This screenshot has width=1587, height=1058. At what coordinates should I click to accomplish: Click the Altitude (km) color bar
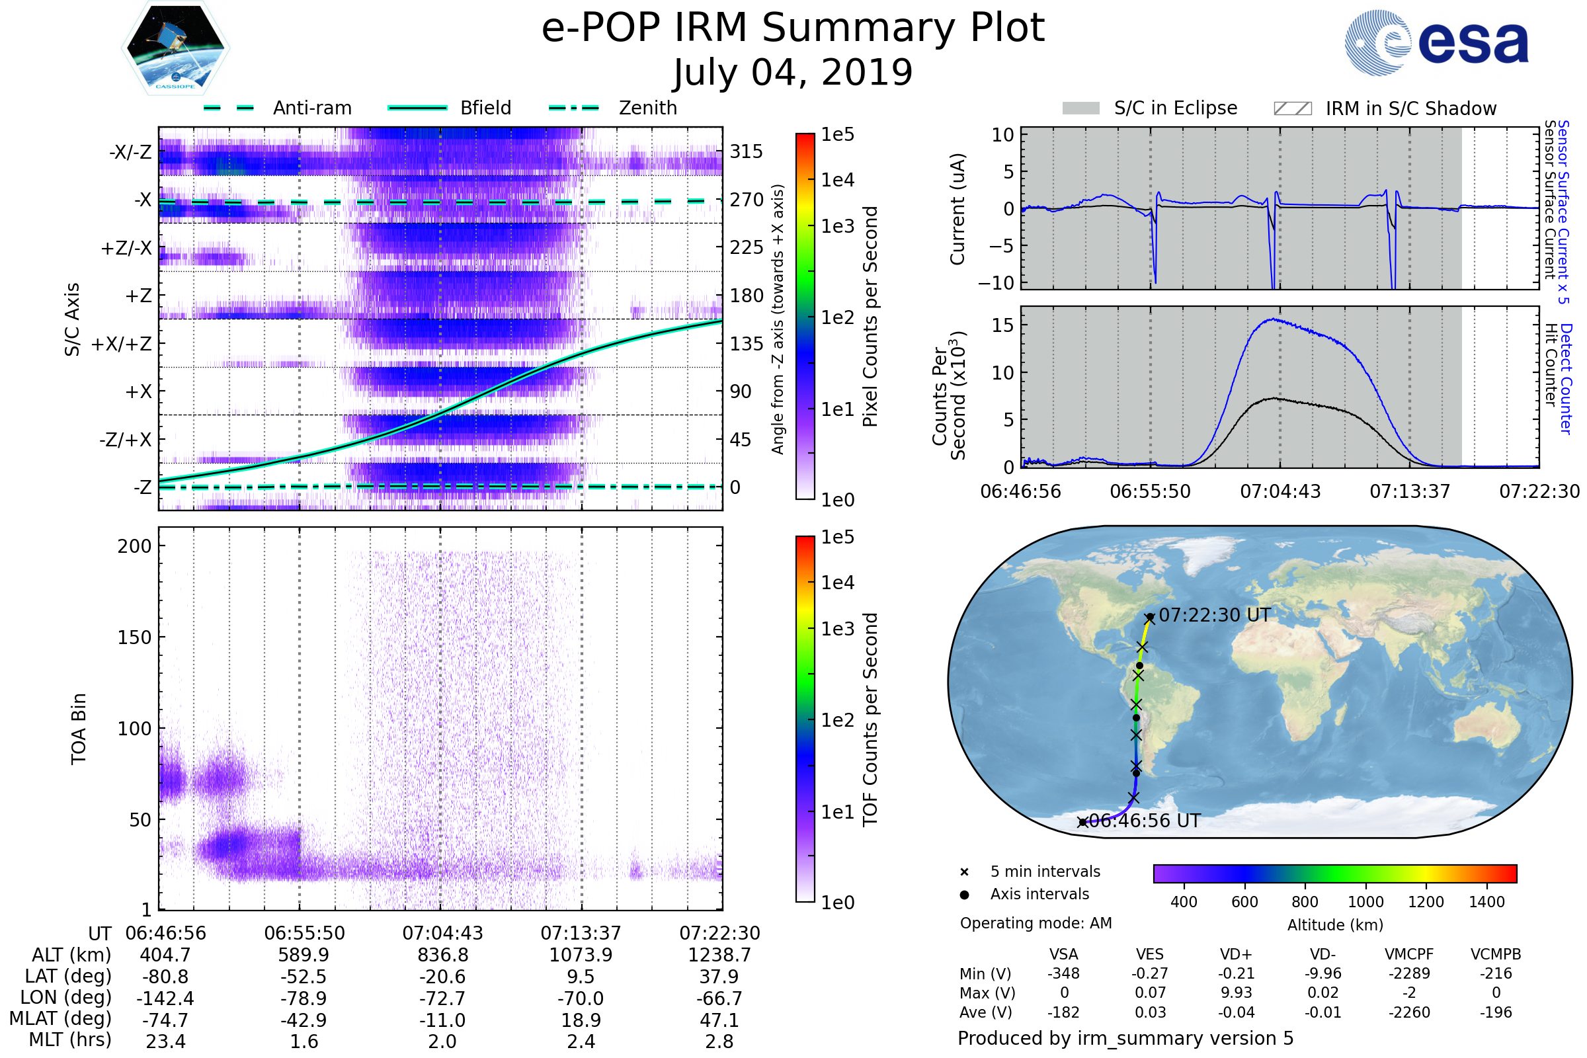click(1334, 873)
